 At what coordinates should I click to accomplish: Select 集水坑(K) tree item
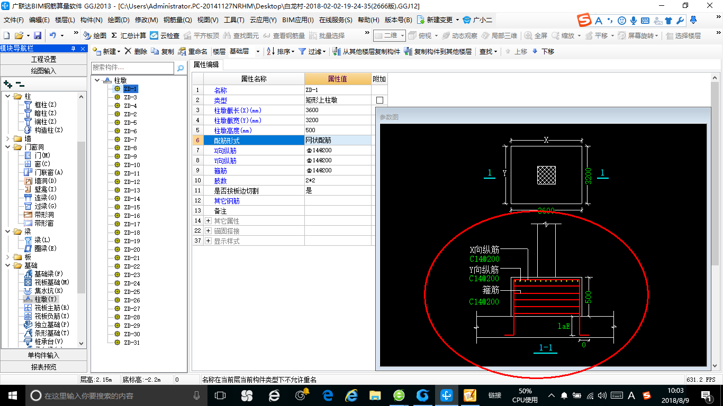pos(49,291)
